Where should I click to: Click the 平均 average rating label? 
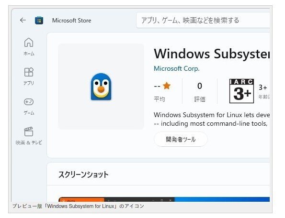coord(160,99)
